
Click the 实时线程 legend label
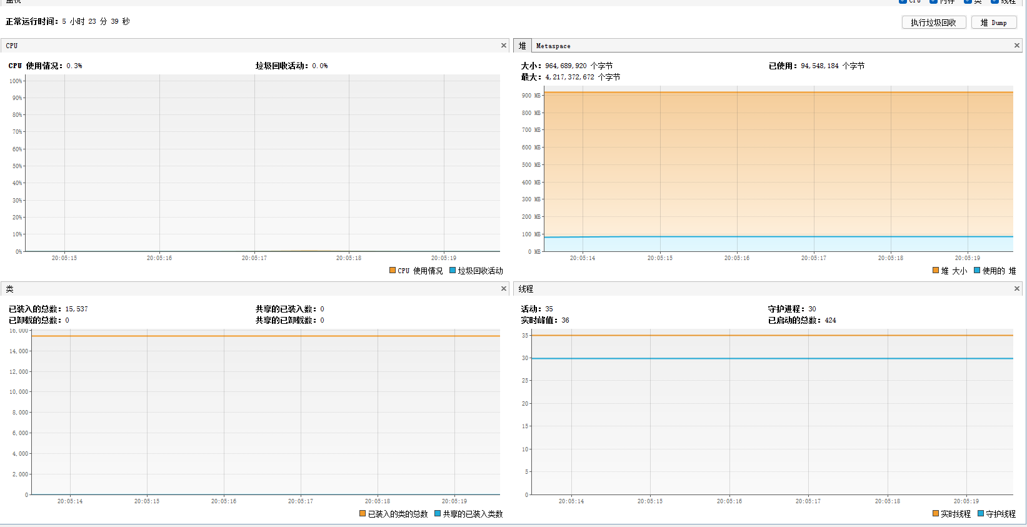pyautogui.click(x=956, y=514)
